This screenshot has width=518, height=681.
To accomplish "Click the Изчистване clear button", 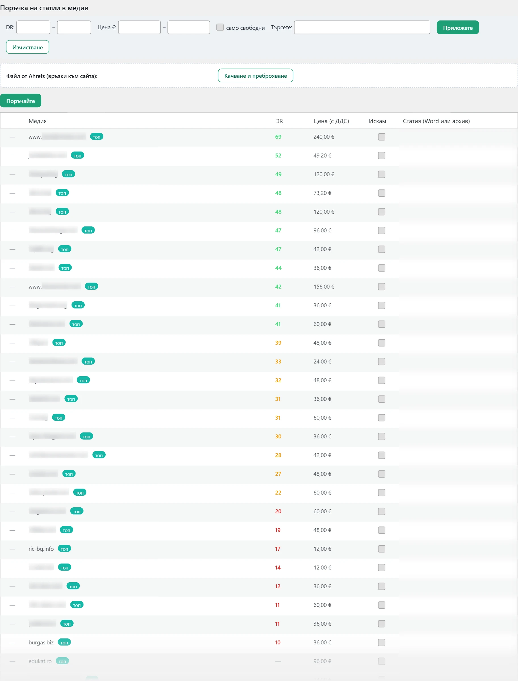I will click(x=28, y=47).
